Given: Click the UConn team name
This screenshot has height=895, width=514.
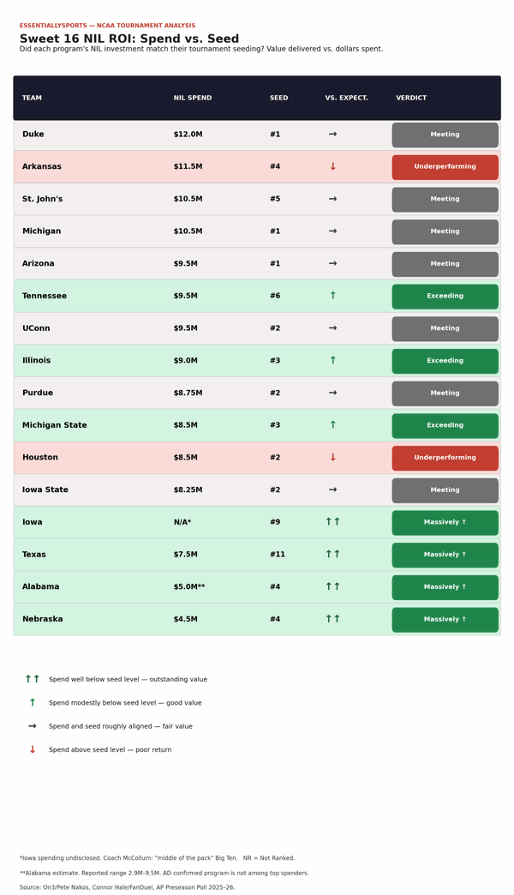Looking at the screenshot, I should click(x=38, y=328).
